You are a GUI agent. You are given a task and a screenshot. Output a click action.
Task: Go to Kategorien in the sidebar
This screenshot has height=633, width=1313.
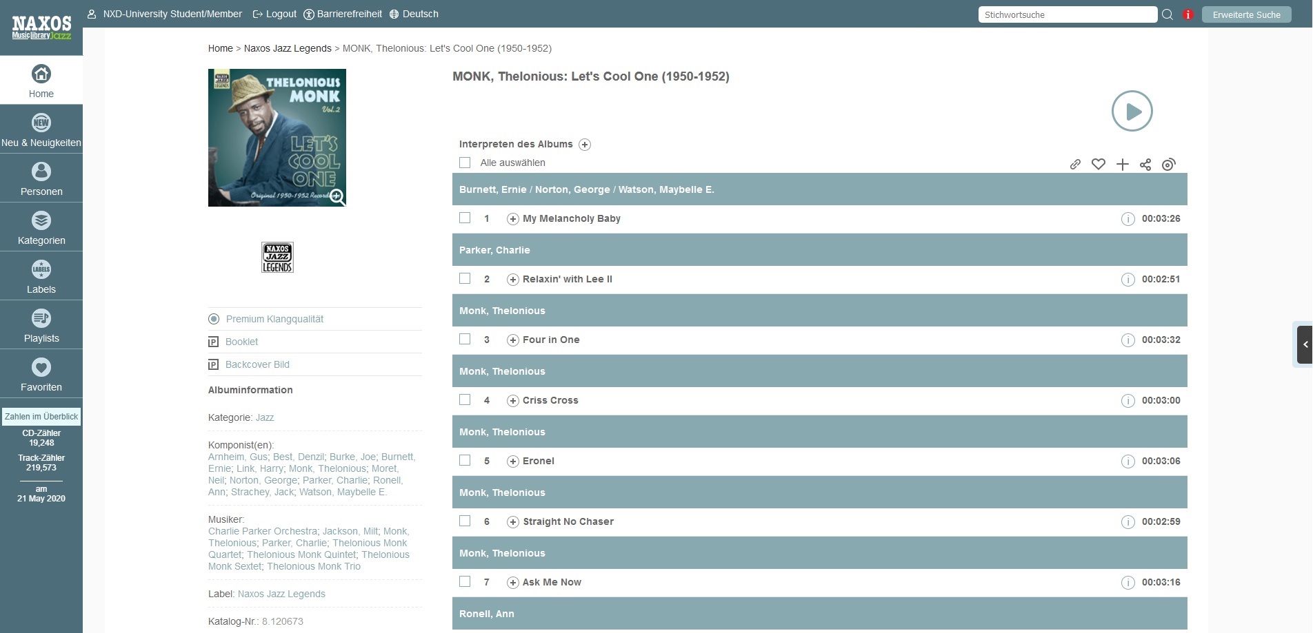[x=41, y=227]
